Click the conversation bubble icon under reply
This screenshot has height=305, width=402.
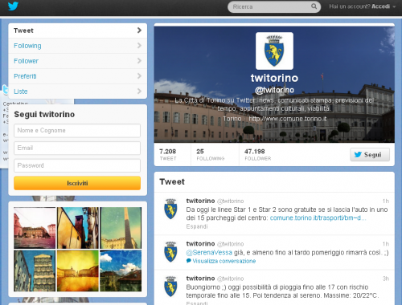pyautogui.click(x=189, y=261)
